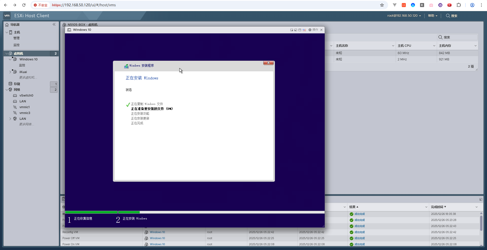Click the keyboard layout flag icon in console
487x250 pixels.
coord(304,30)
